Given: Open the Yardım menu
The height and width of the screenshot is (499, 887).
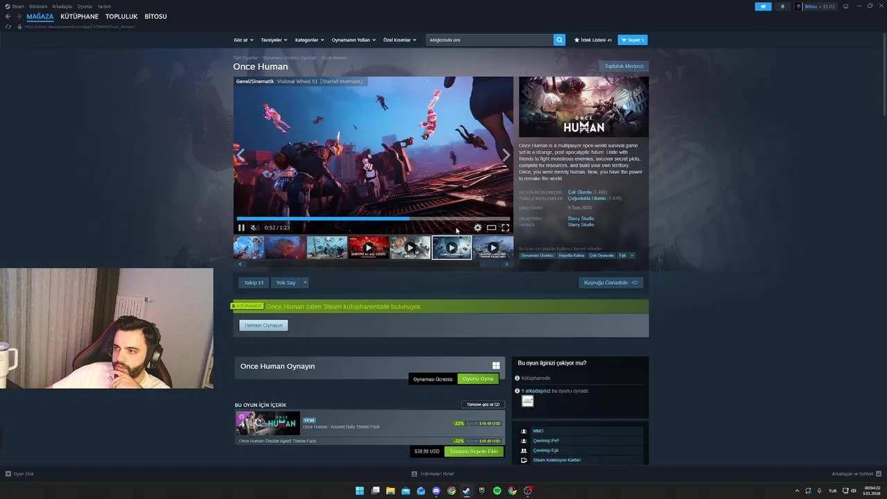Looking at the screenshot, I should [x=104, y=6].
